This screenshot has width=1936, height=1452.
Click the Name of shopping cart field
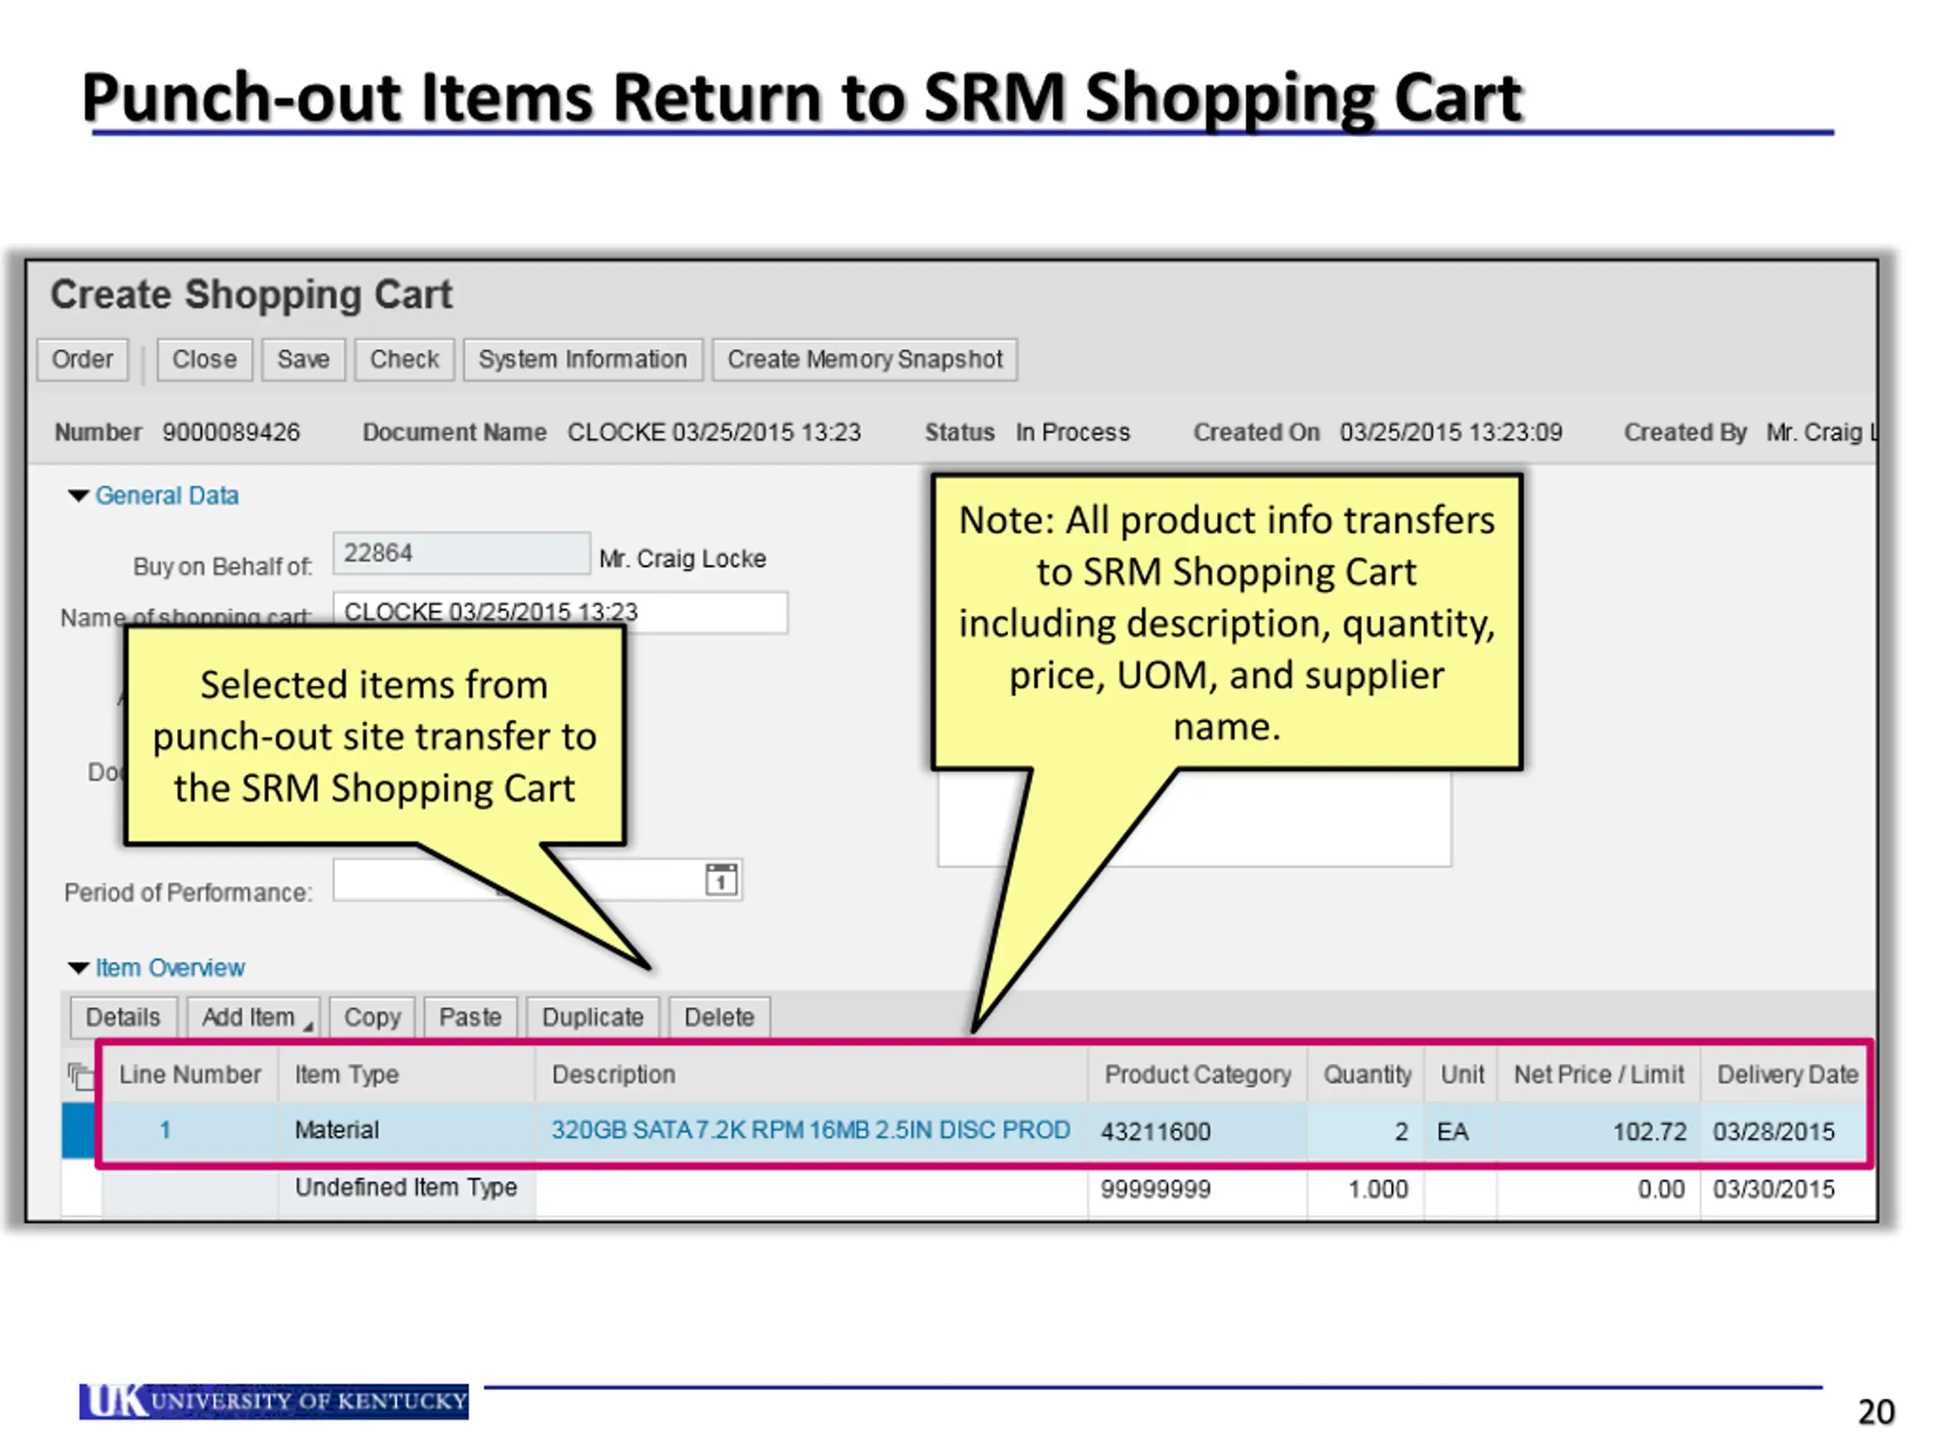700,612
